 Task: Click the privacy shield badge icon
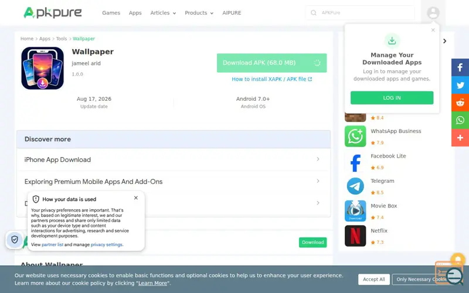[x=14, y=240]
